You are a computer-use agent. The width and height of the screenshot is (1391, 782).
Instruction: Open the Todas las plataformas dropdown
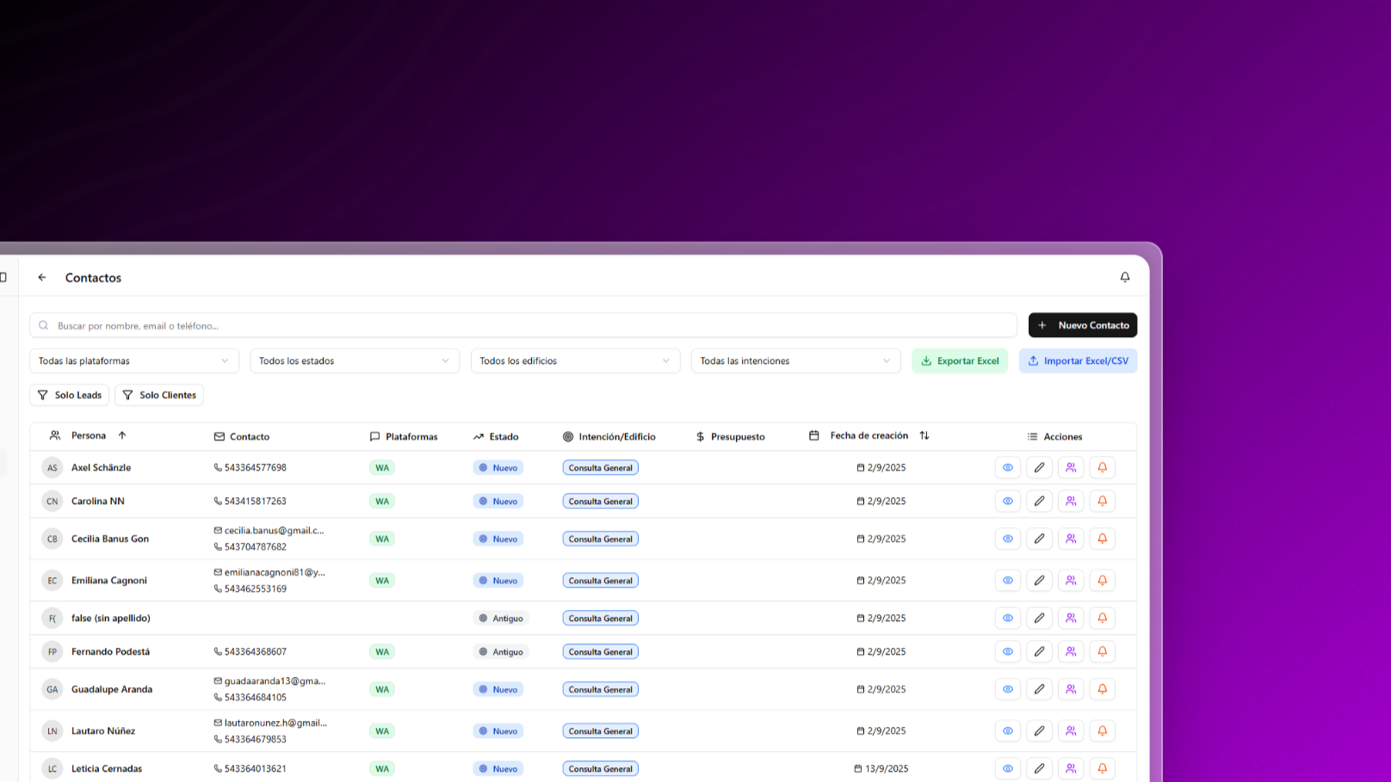(133, 360)
